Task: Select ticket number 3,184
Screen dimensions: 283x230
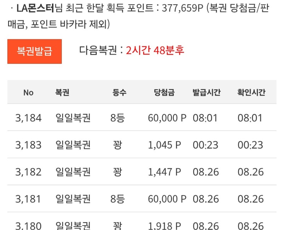Action: point(28,118)
